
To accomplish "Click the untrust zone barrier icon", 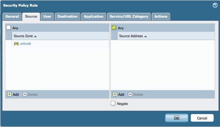I will pyautogui.click(x=16, y=44).
